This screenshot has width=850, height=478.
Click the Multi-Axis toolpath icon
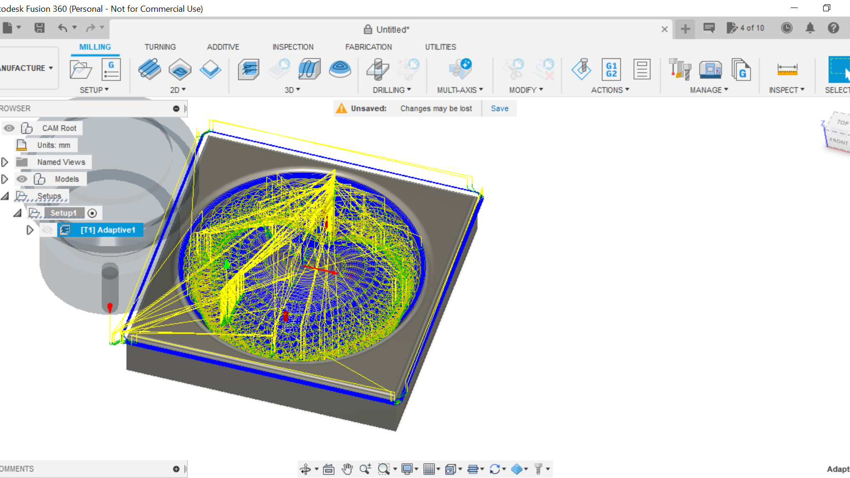tap(460, 69)
